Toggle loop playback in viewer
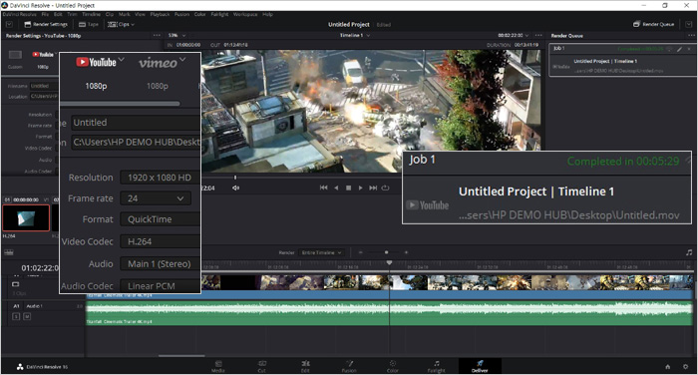 click(386, 187)
